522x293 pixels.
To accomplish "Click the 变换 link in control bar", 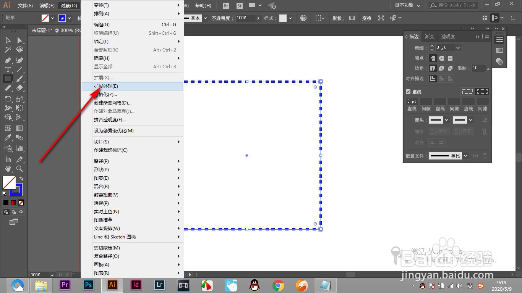I will click(366, 18).
